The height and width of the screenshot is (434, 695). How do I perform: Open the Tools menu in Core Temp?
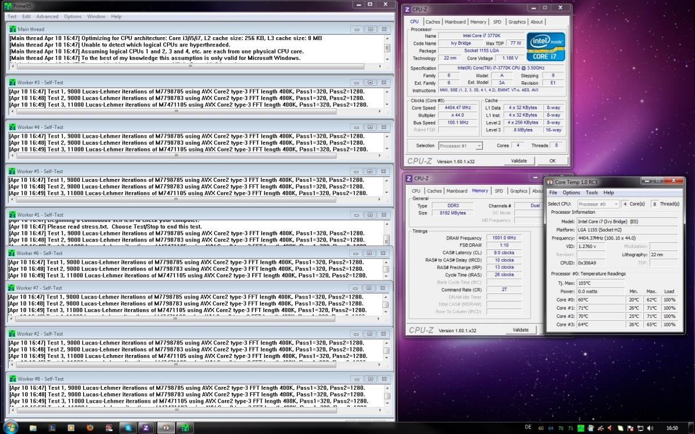pyautogui.click(x=592, y=192)
